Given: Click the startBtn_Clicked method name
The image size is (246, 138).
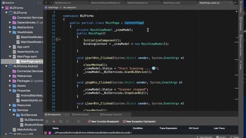Looking at the screenshot, I should pos(99,58).
